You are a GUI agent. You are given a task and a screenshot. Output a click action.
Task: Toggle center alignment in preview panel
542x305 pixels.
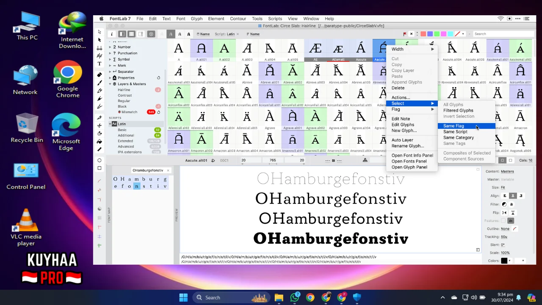pos(513,196)
